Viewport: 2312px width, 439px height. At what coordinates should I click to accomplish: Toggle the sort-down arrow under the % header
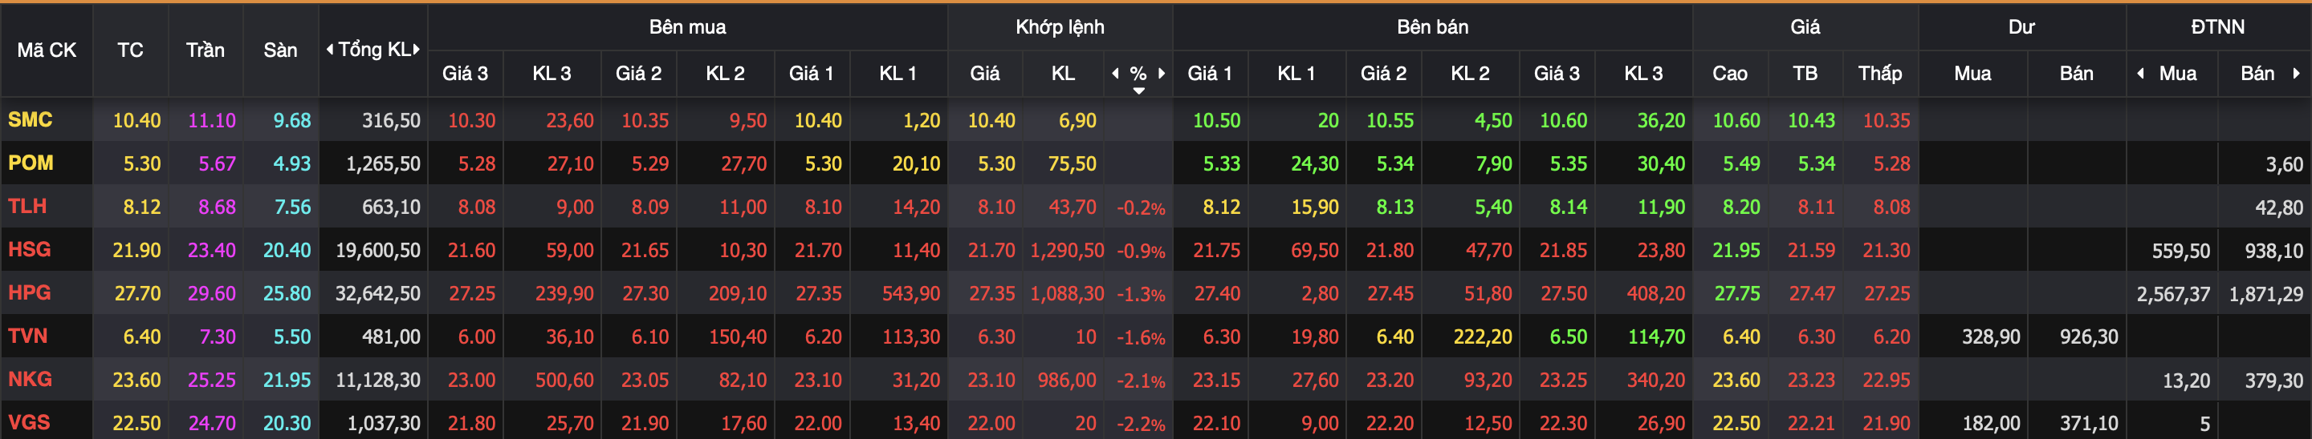[x=1139, y=91]
